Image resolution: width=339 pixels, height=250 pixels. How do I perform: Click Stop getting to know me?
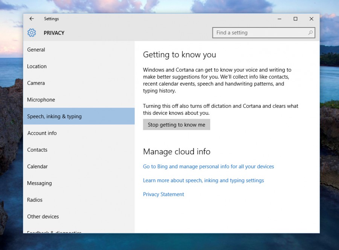pos(176,124)
